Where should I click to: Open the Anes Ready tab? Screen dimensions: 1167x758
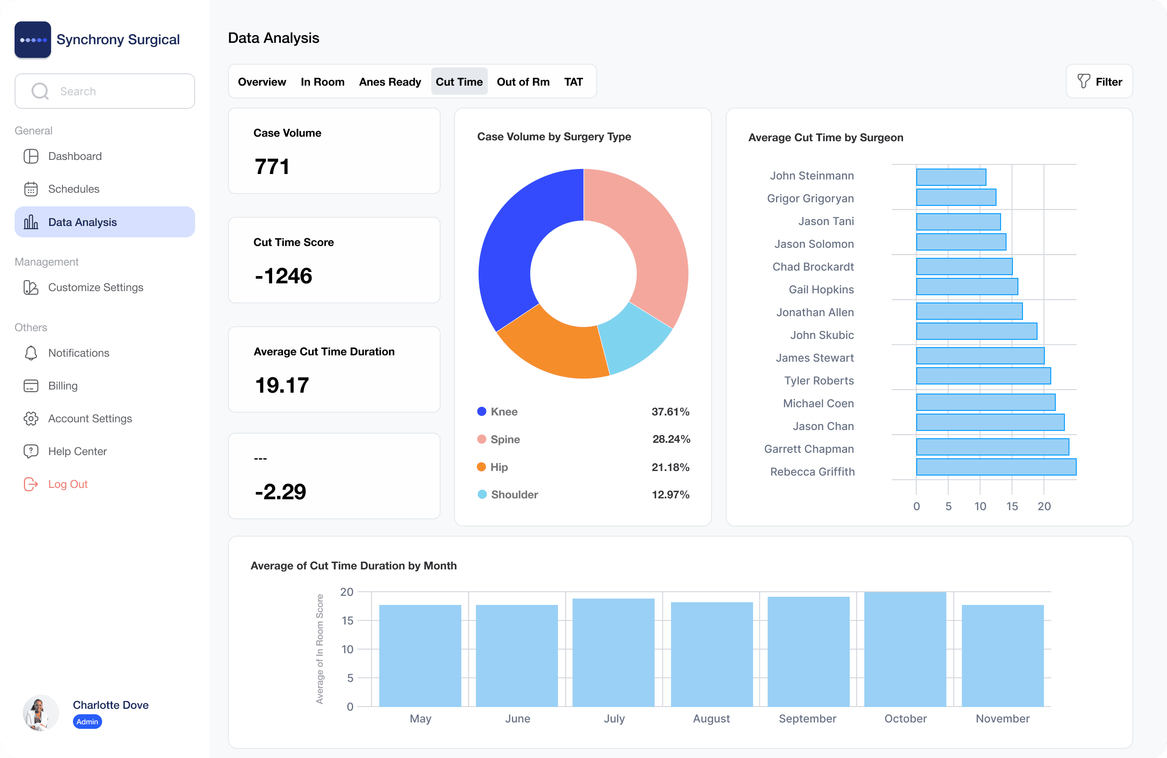390,82
